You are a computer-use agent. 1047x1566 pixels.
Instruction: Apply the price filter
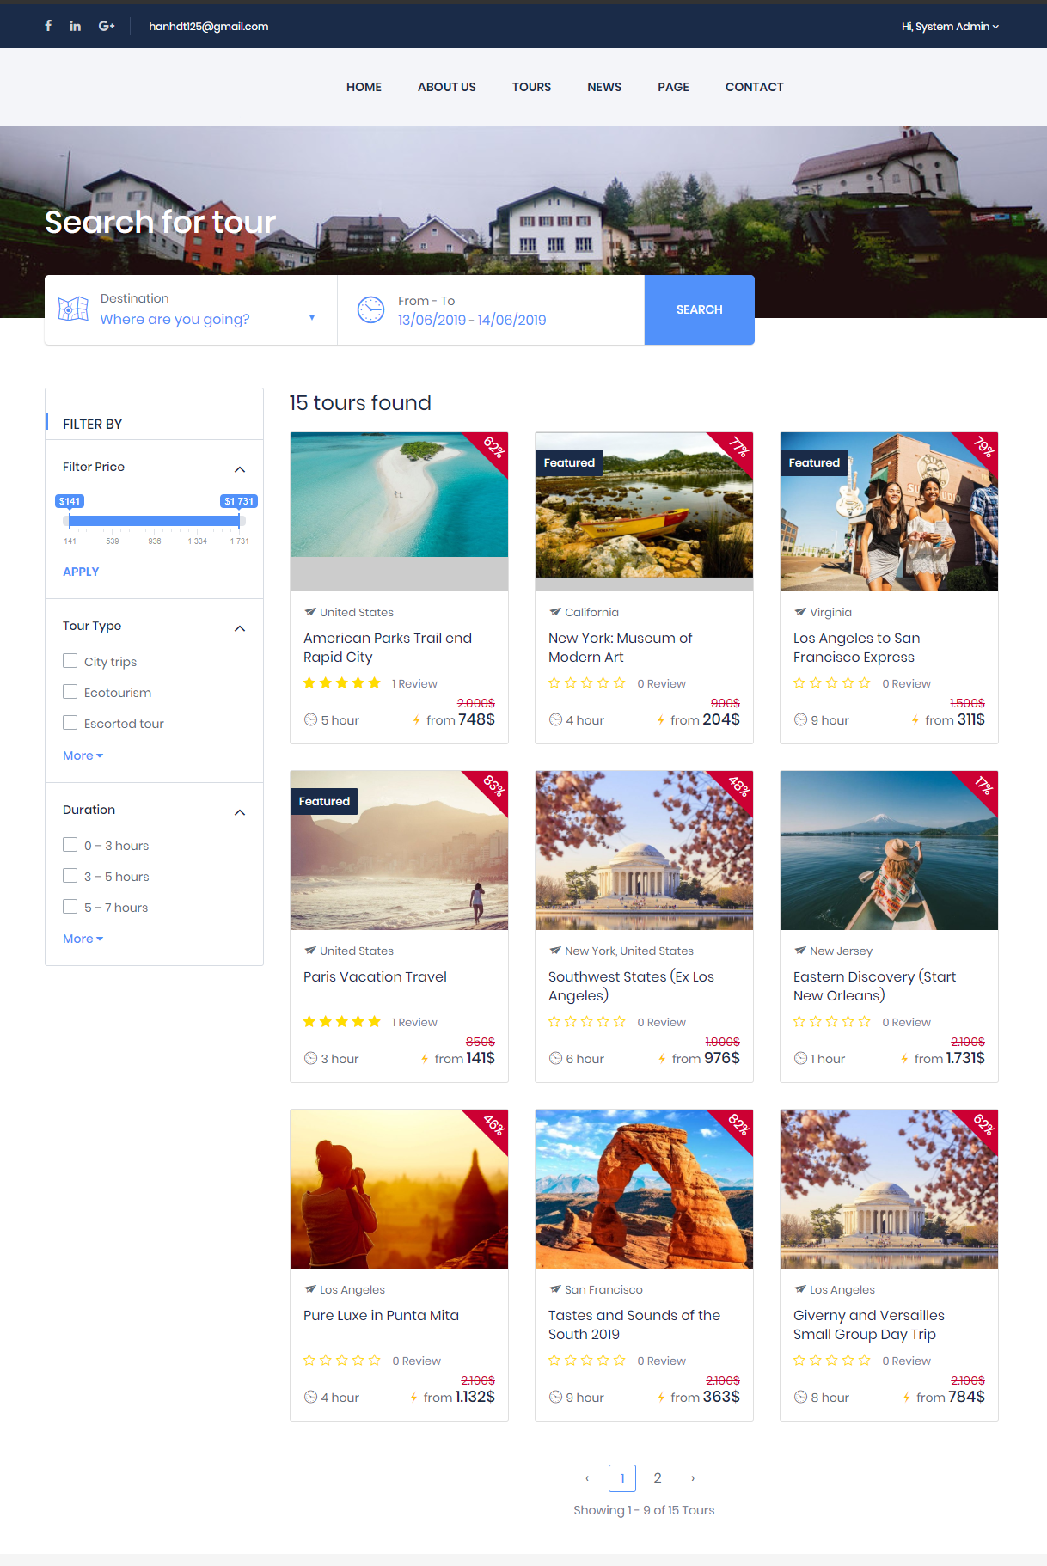[x=81, y=572]
